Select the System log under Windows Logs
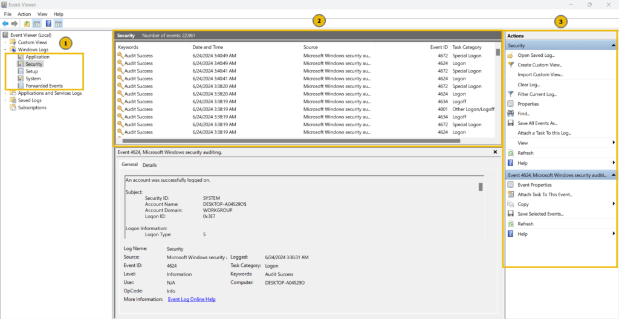Image resolution: width=619 pixels, height=319 pixels. tap(33, 79)
